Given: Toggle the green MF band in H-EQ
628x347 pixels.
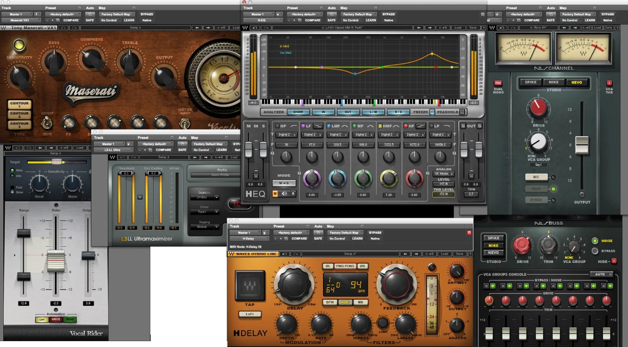Looking at the screenshot, I should pyautogui.click(x=354, y=126).
